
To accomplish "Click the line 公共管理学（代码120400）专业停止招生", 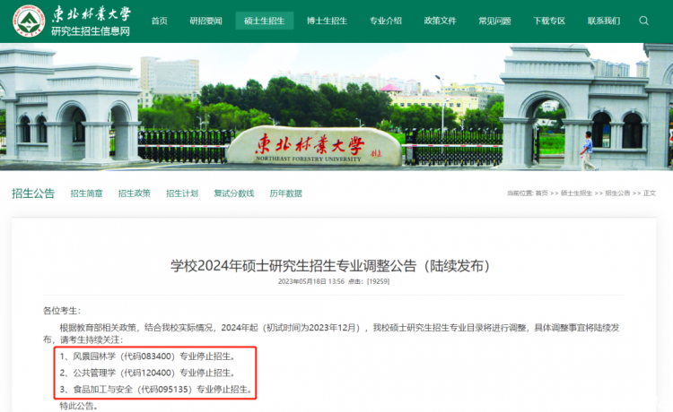I will click(x=153, y=373).
